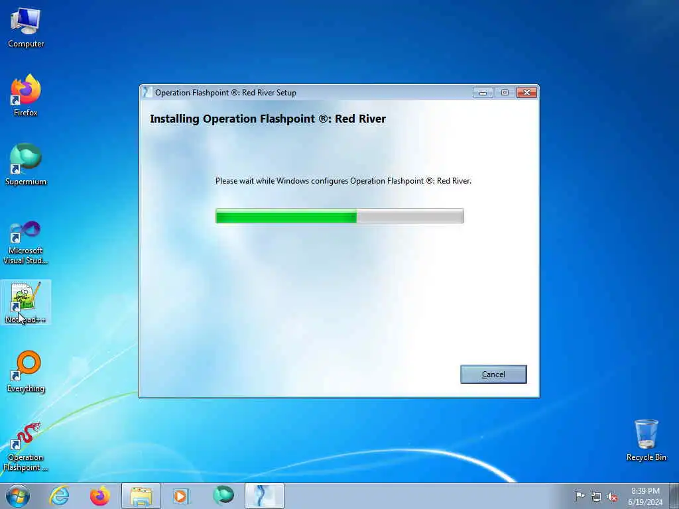The height and width of the screenshot is (509, 679).
Task: Select the Microsoft Visual Studio shortcut
Action: [26, 243]
